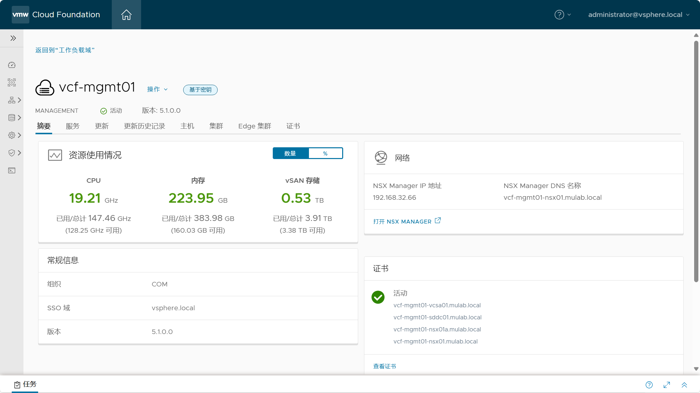Open the developer center console icon
The width and height of the screenshot is (700, 393).
click(12, 170)
